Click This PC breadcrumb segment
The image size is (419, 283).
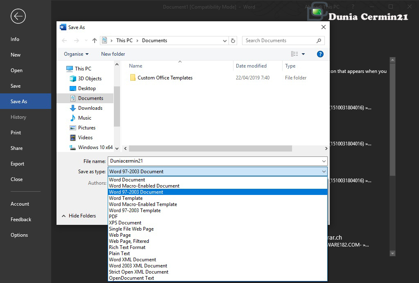[x=124, y=41]
